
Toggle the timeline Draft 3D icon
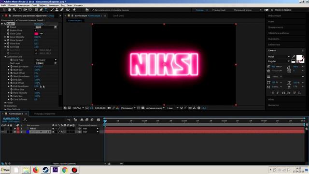pos(75,120)
